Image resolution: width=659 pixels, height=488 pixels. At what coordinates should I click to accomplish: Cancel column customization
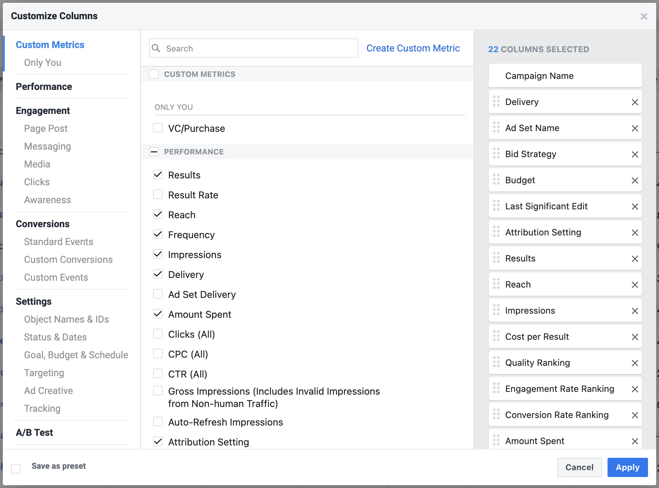point(579,467)
